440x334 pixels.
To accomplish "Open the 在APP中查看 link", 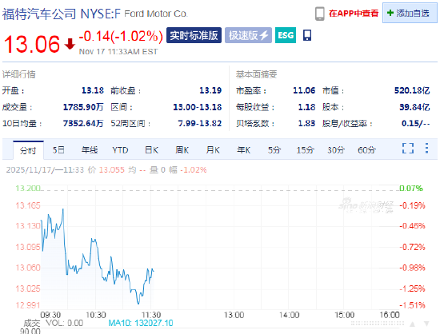I will click(x=354, y=13).
